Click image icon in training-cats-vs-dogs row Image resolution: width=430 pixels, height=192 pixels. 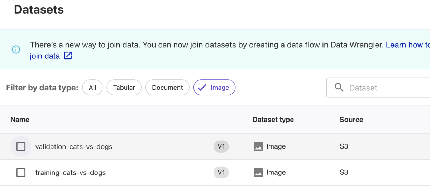(258, 173)
